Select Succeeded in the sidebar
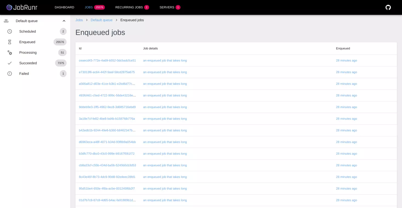Image resolution: width=402 pixels, height=208 pixels. pyautogui.click(x=35, y=63)
